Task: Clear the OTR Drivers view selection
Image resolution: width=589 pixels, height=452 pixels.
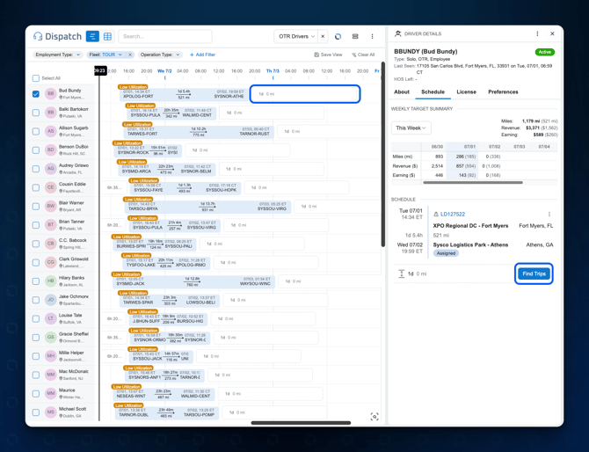Action: tap(323, 36)
